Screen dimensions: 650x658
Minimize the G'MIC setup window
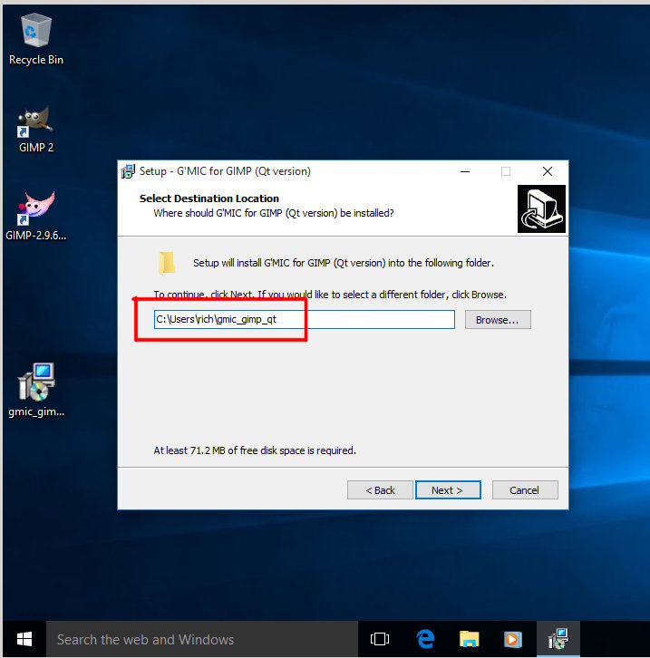(x=464, y=171)
